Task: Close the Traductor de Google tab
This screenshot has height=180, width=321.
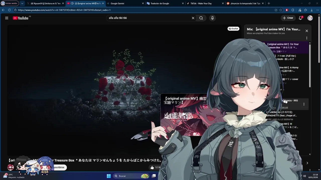Action: [183, 3]
